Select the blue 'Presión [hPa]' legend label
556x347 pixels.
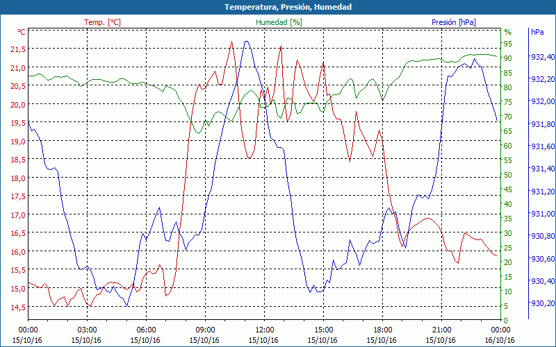454,22
